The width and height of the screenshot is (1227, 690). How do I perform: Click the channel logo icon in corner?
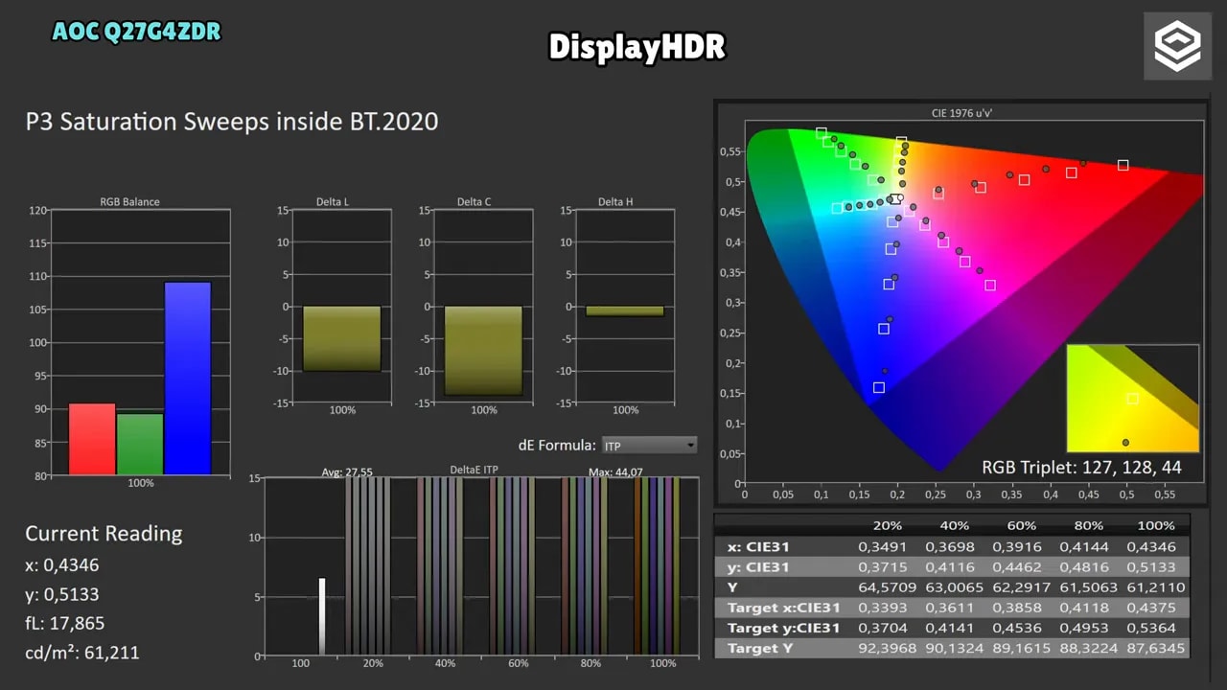pyautogui.click(x=1177, y=46)
